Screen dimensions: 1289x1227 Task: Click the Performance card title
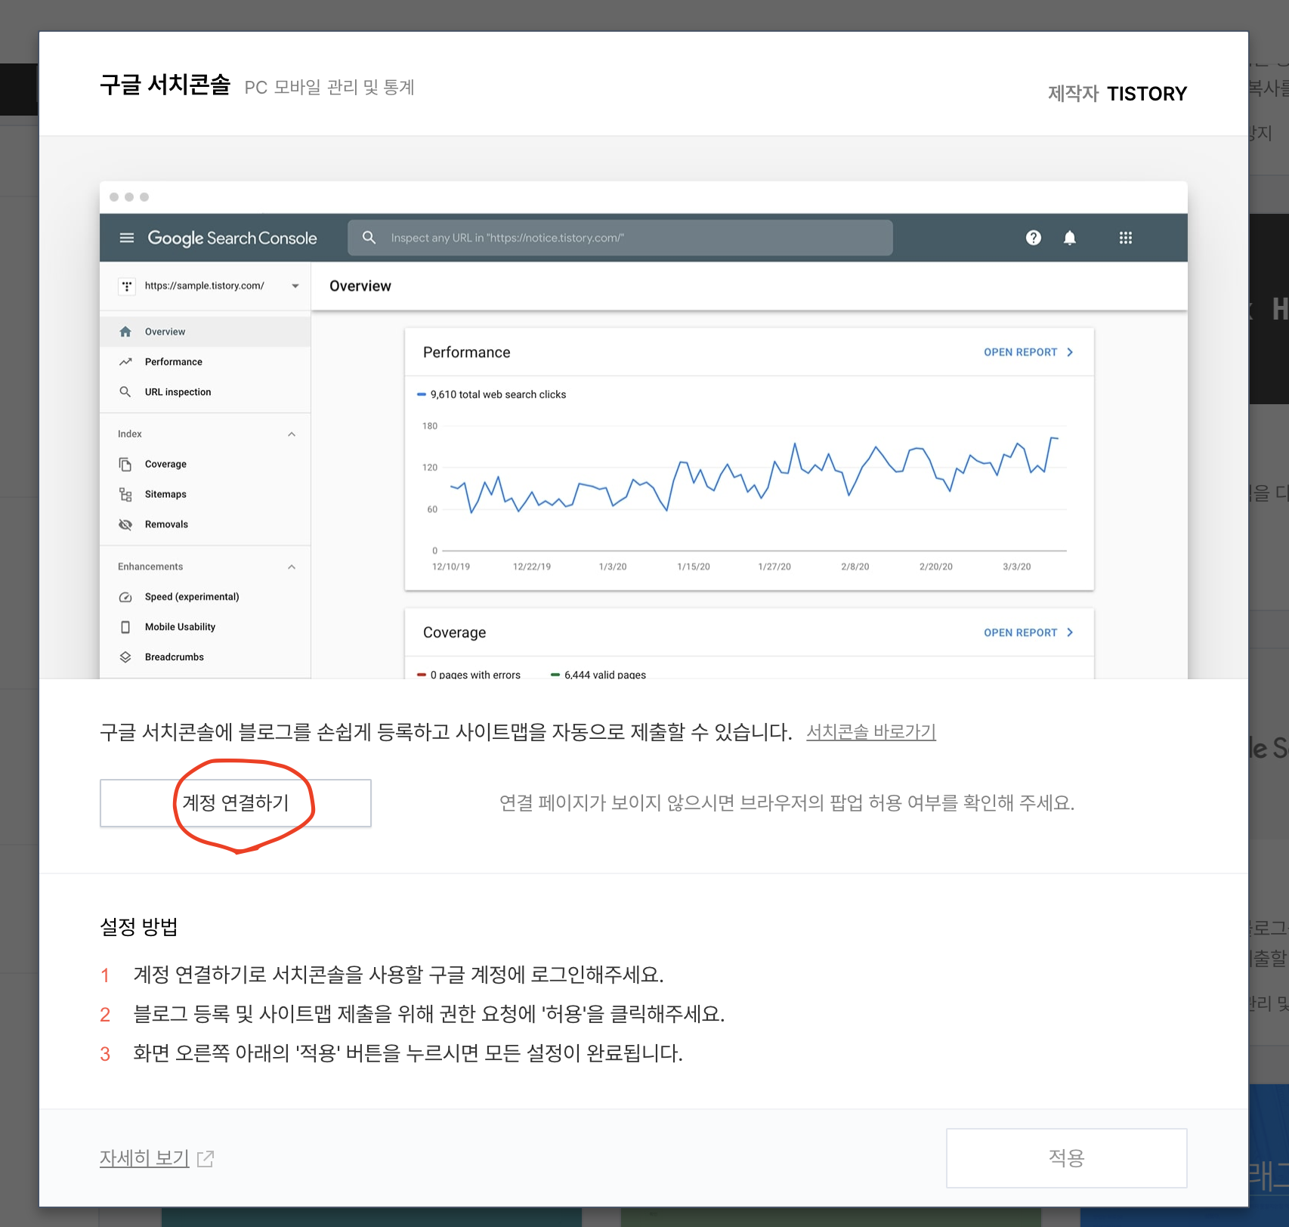[x=467, y=352]
